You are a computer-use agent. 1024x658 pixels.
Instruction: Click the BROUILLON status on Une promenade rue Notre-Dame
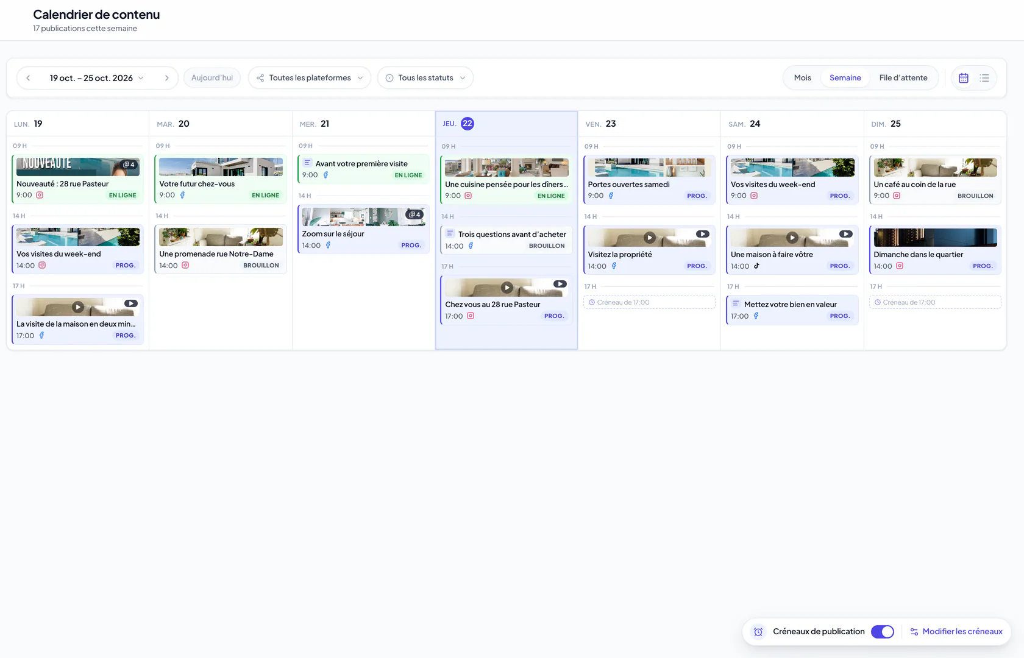pyautogui.click(x=261, y=266)
